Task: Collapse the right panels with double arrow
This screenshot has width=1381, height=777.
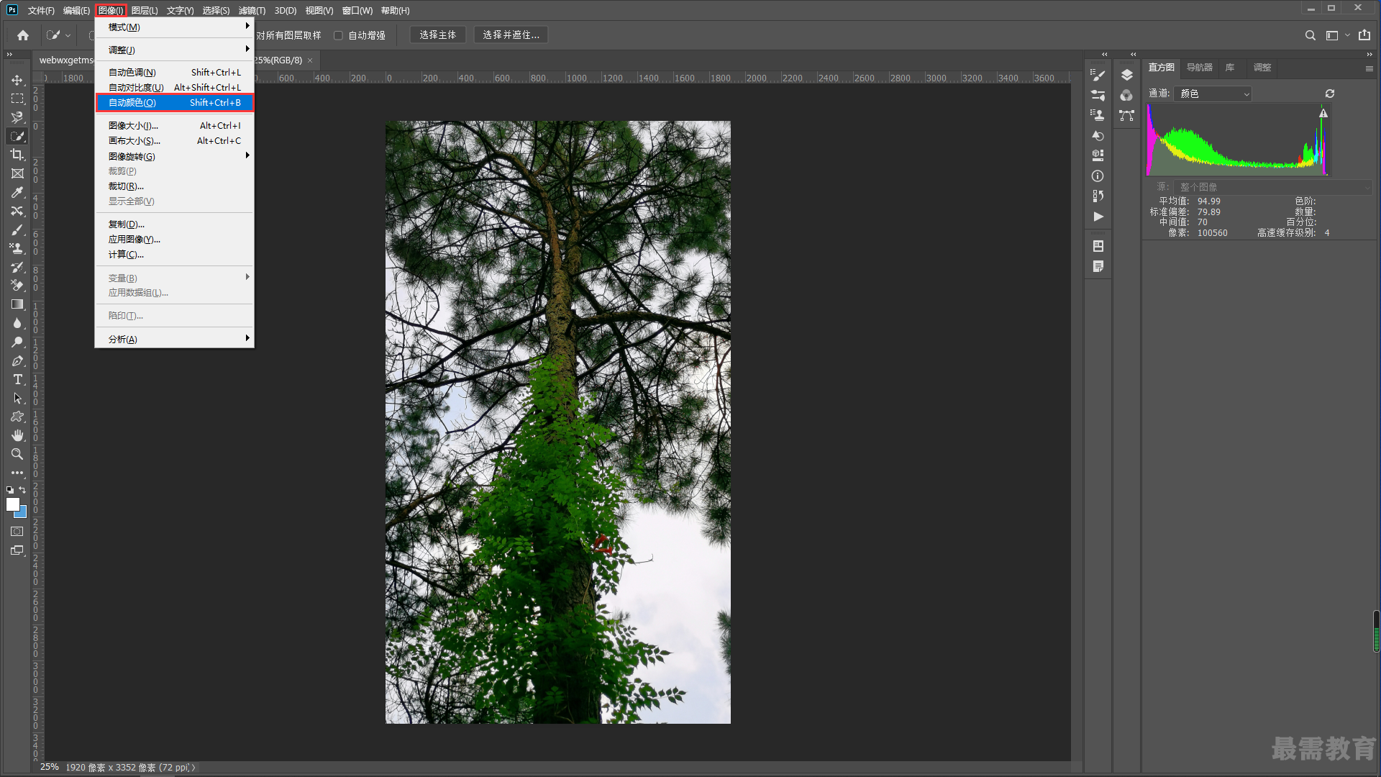Action: click(x=1369, y=54)
